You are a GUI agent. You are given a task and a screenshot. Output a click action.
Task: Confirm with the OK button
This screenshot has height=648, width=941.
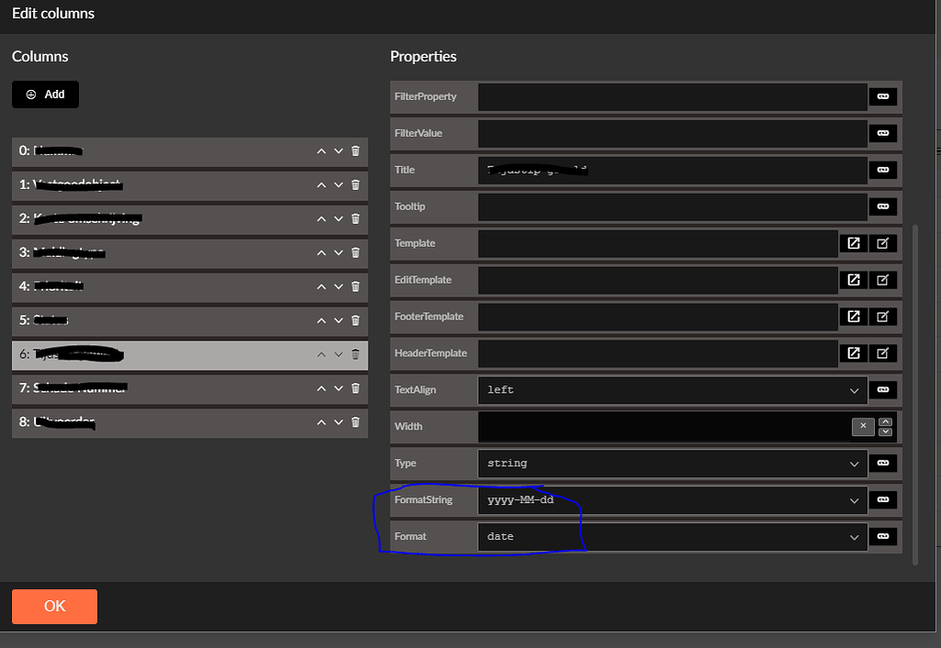point(54,606)
